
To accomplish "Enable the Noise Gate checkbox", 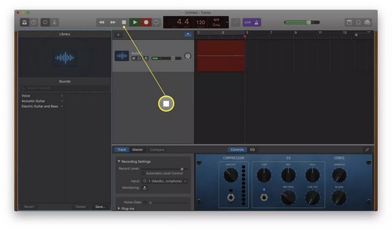I will (145, 202).
